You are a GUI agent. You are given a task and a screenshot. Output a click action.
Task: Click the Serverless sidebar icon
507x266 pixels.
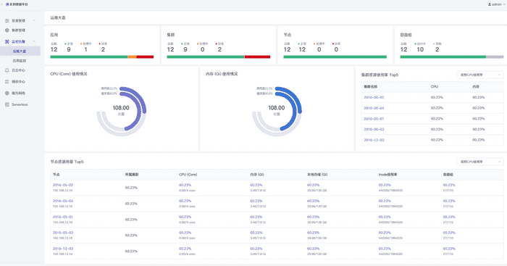(x=7, y=104)
